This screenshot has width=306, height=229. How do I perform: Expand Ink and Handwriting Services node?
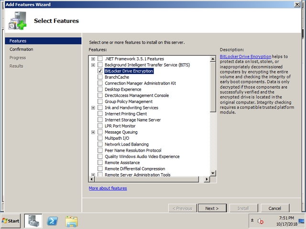(x=93, y=108)
